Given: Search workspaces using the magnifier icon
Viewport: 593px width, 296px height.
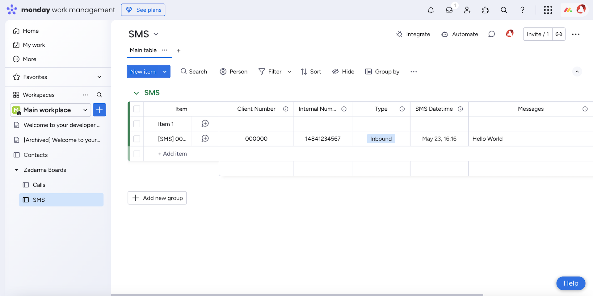Looking at the screenshot, I should [x=99, y=95].
